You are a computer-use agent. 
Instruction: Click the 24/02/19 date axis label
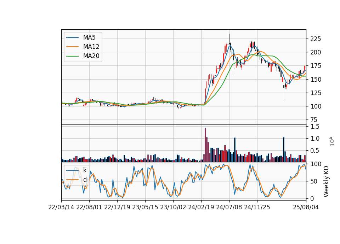click(201, 207)
